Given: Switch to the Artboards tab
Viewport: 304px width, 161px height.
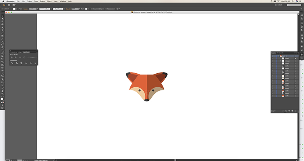Looking at the screenshot, I should pos(280,52).
